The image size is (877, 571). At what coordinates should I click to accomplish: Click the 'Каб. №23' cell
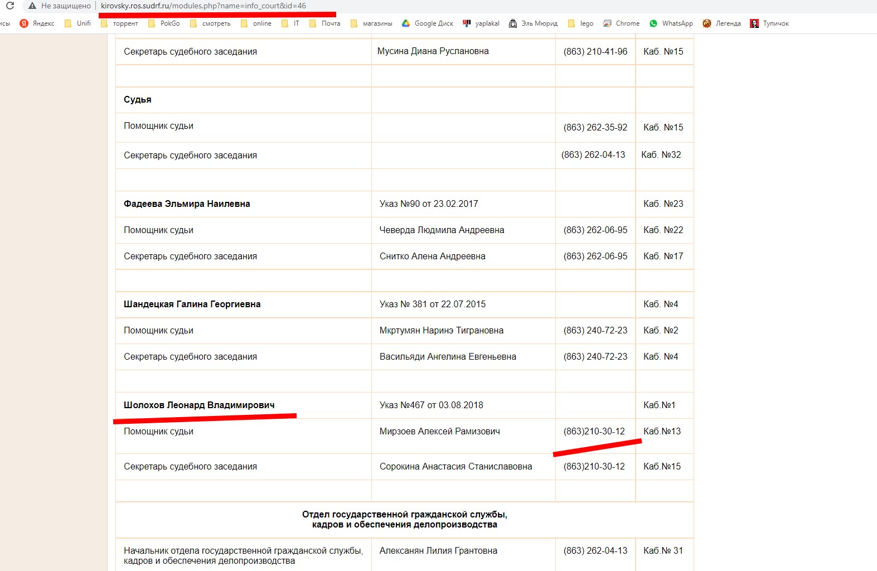[x=663, y=204]
